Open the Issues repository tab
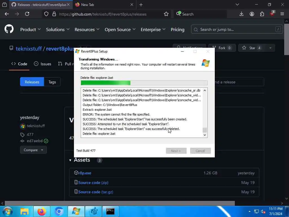The height and width of the screenshot is (217, 289). point(42,64)
